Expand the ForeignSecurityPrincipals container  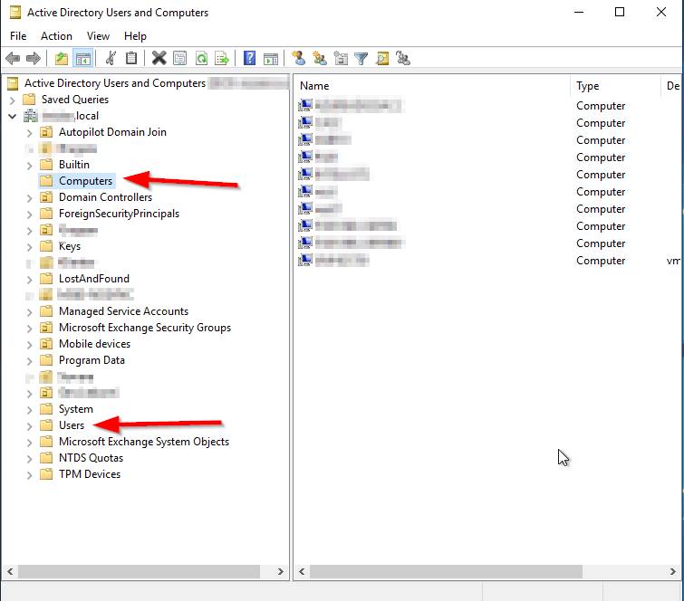tap(29, 215)
